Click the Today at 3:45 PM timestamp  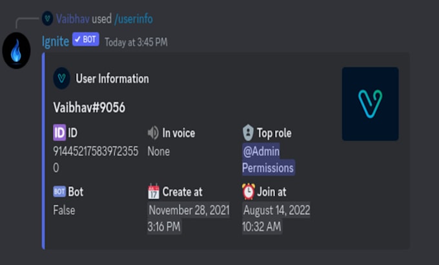click(136, 41)
